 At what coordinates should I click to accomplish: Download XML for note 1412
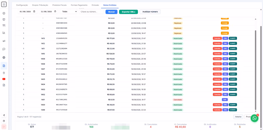click(x=225, y=43)
